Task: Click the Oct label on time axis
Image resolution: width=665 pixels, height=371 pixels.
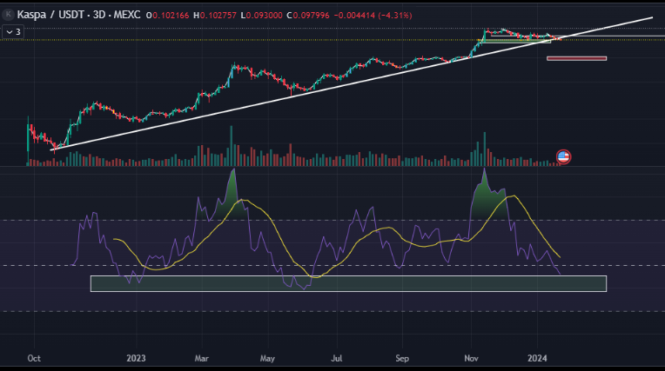Action: coord(34,358)
